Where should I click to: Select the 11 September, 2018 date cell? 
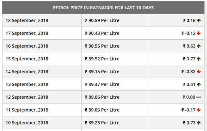[42, 110]
